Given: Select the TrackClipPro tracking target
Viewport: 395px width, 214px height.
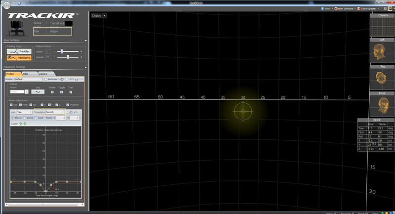Looking at the screenshot, I should 19,58.
